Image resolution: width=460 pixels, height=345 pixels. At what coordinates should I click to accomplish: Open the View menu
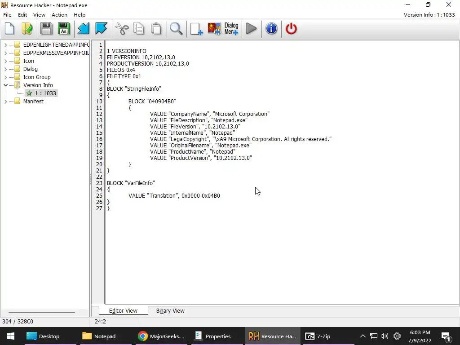39,15
